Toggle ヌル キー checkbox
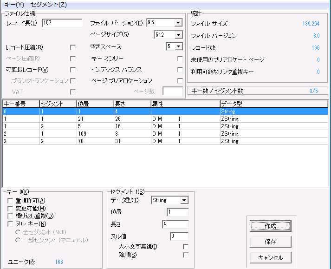This screenshot has width=331, height=269. (11, 223)
